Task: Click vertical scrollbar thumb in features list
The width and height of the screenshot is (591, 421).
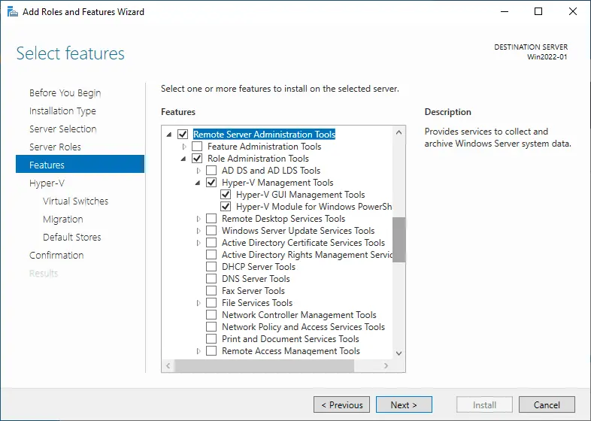Action: click(x=399, y=239)
